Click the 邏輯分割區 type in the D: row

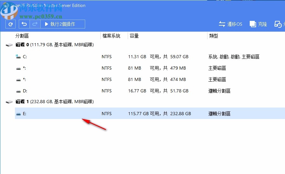(219, 91)
